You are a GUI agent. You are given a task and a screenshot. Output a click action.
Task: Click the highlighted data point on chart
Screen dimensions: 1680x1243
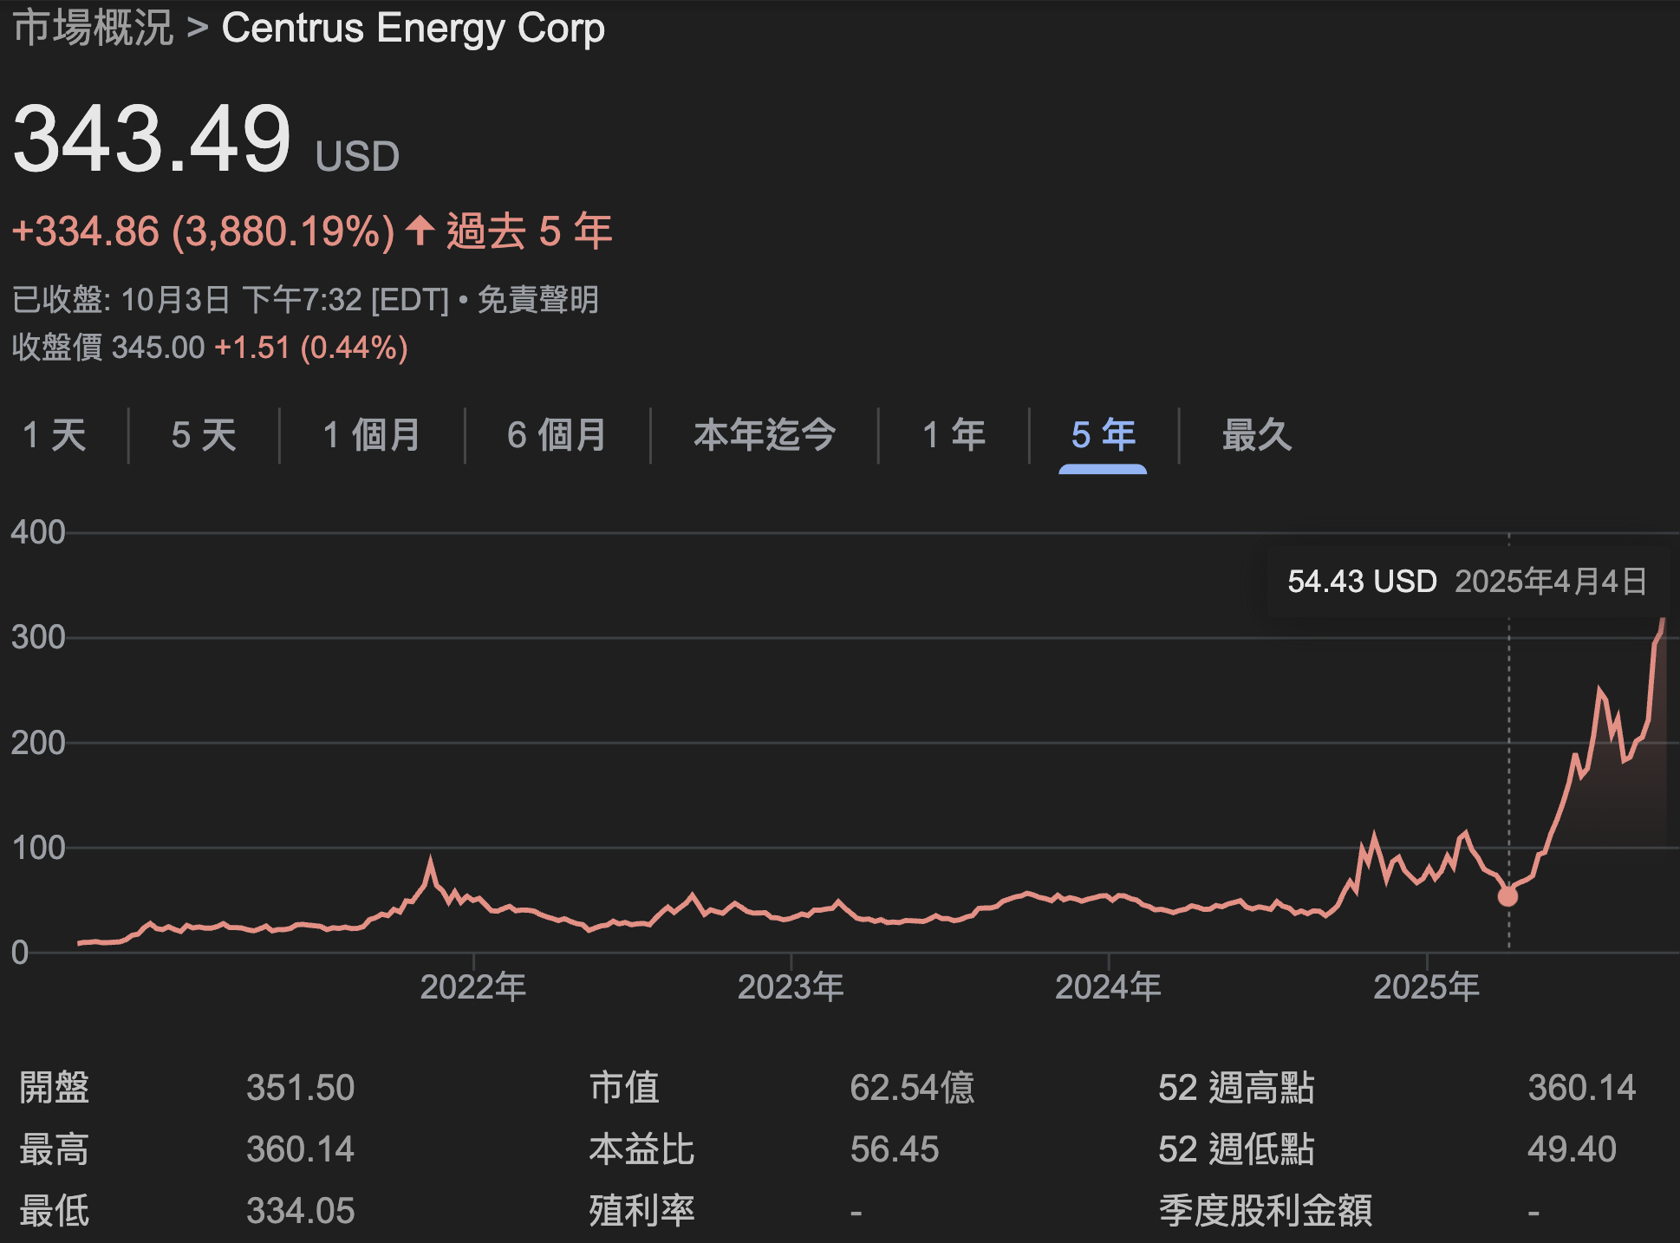pos(1507,896)
